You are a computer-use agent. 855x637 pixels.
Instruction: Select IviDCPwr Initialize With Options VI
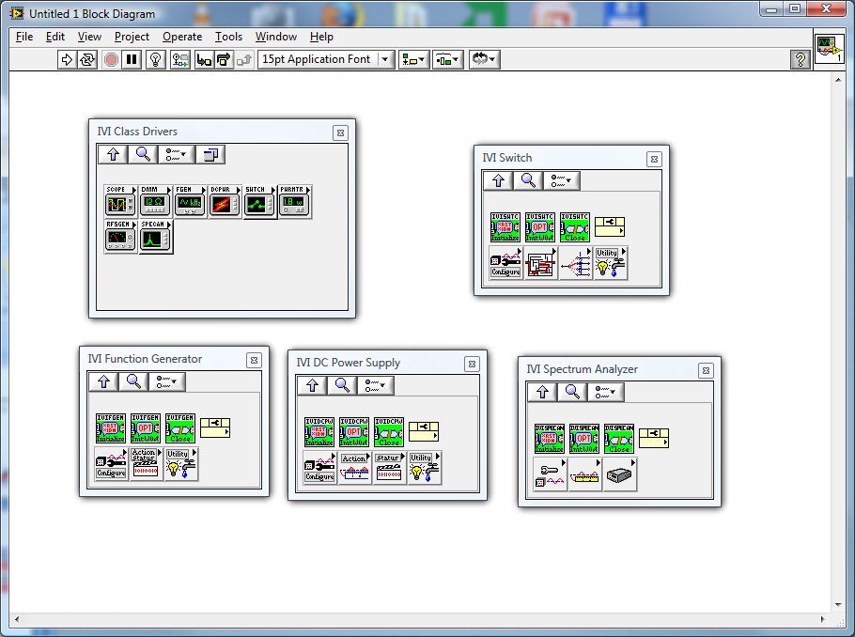pos(354,432)
